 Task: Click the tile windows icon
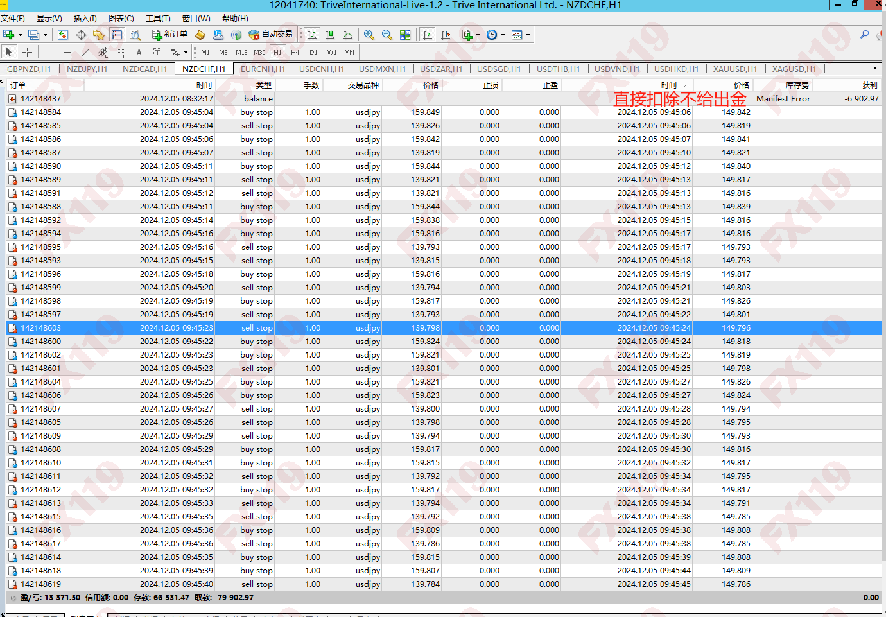tap(405, 35)
